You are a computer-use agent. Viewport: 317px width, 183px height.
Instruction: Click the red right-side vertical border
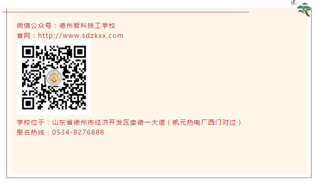[x=311, y=95]
